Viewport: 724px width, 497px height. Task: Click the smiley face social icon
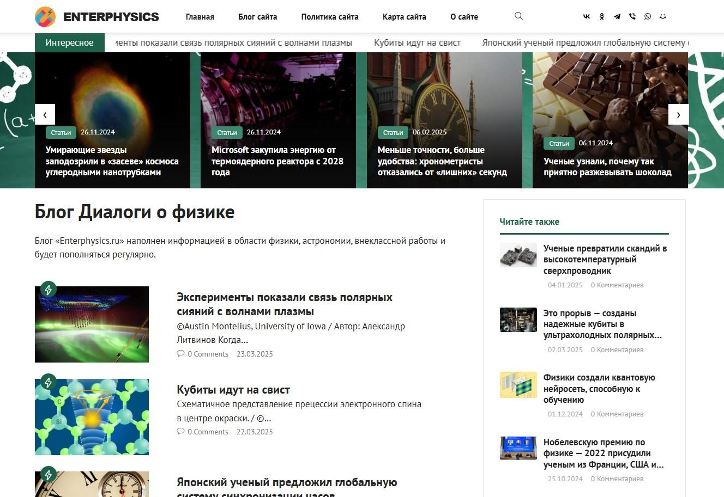(663, 16)
